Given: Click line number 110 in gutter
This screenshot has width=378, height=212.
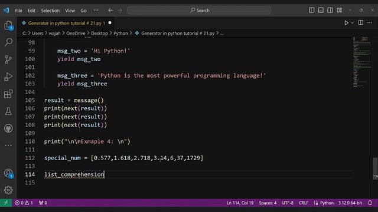Looking at the screenshot, I should coord(30,141).
